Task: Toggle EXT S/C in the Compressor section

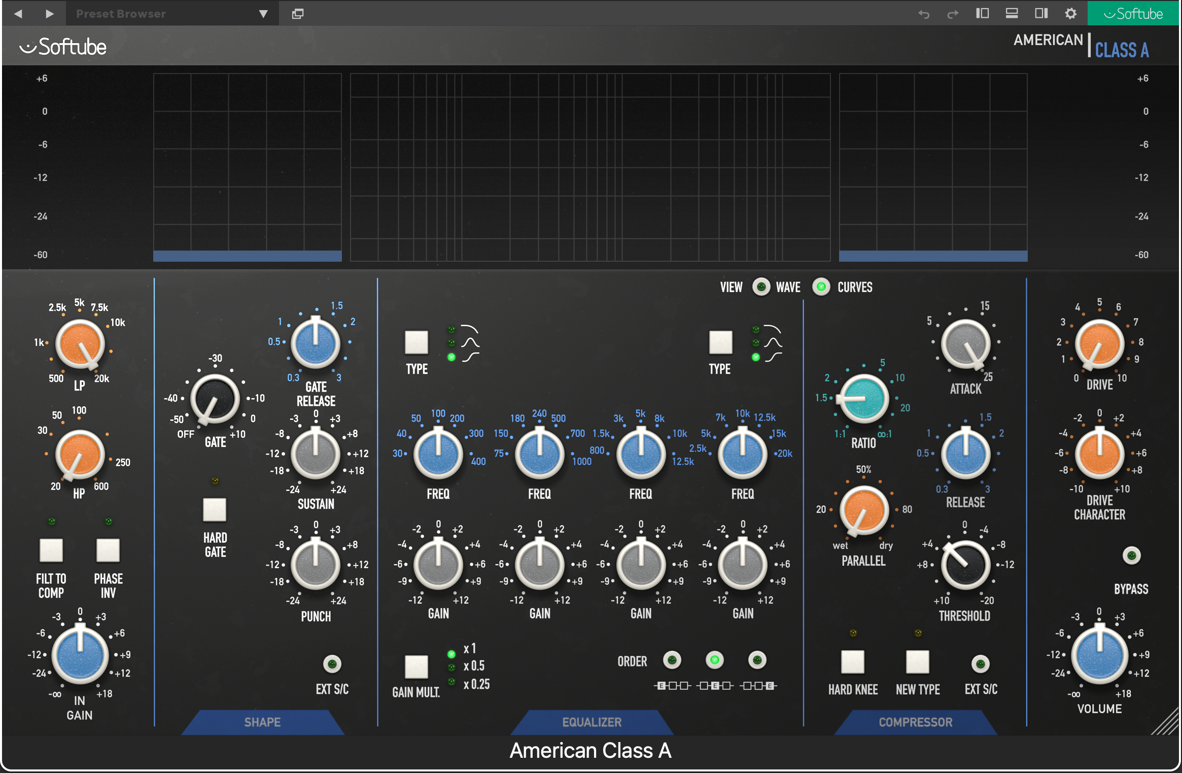Action: 980,663
